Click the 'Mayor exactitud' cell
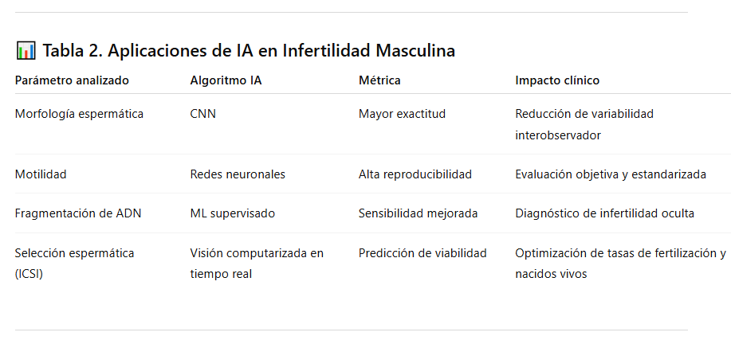731x340 pixels. coord(402,114)
